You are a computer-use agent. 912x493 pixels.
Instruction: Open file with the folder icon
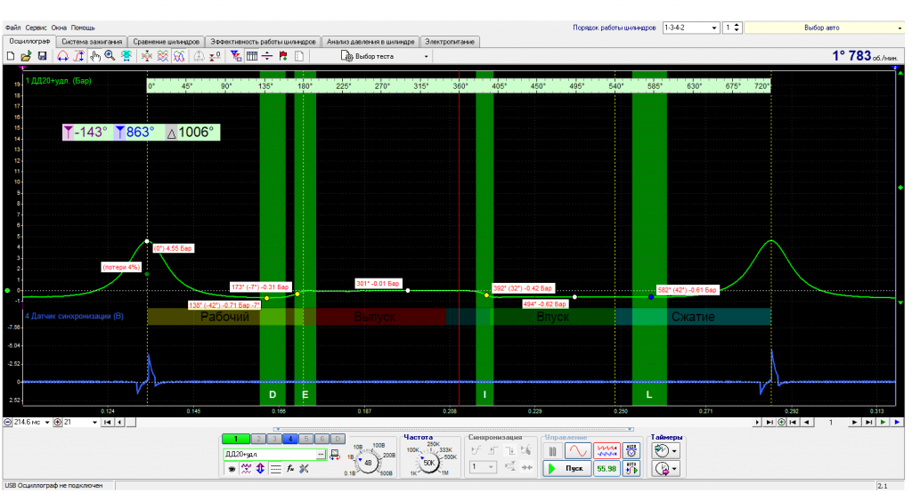coord(26,56)
